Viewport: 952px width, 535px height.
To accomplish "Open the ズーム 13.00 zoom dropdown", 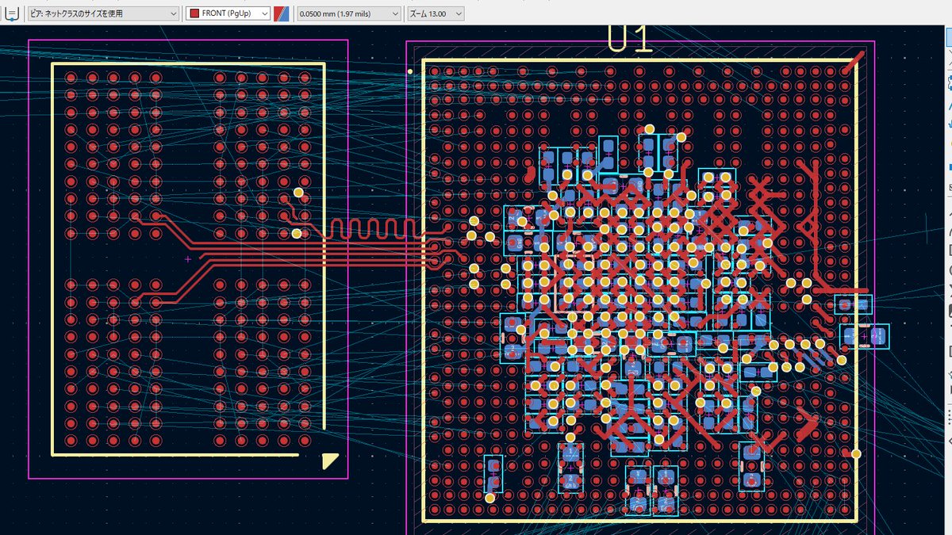I will (435, 13).
